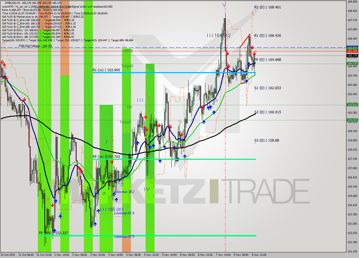Select the PP (D) | 164.688 pivot label
Image resolution: width=359 pixels, height=258 pixels.
(268, 60)
